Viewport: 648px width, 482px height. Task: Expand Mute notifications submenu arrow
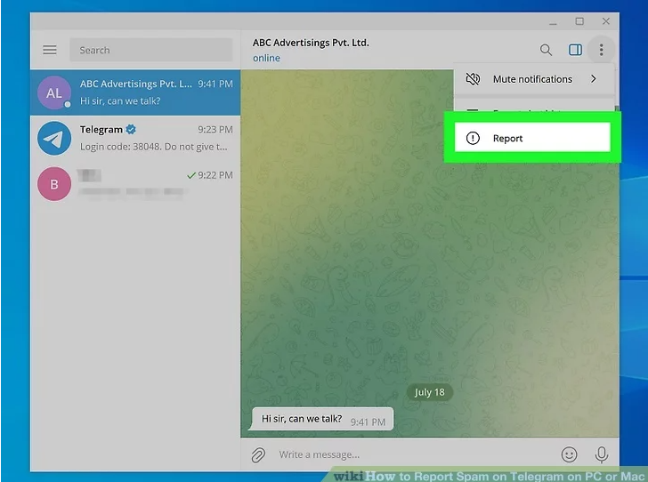point(594,79)
